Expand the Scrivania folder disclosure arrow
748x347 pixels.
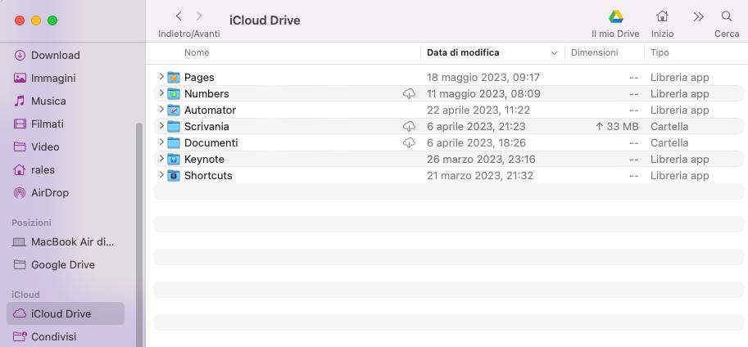pyautogui.click(x=161, y=126)
